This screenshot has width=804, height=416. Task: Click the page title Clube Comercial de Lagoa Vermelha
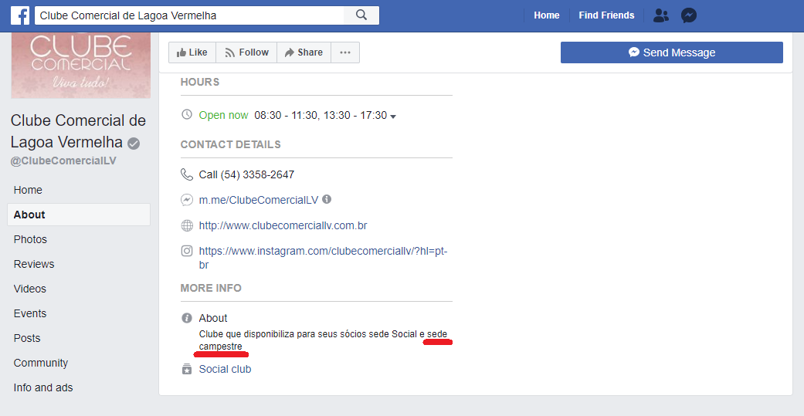click(x=79, y=131)
